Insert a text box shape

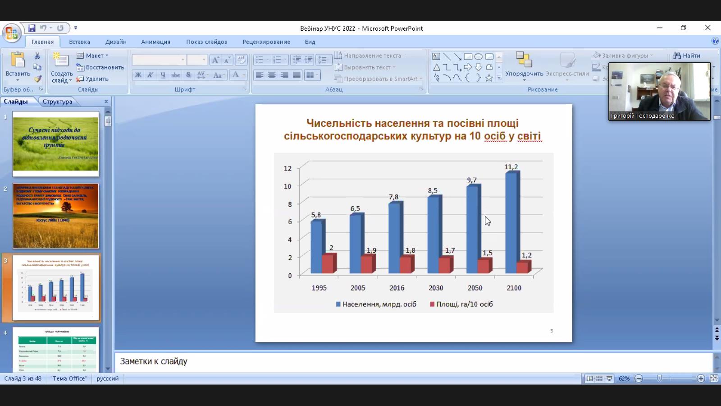pos(436,56)
